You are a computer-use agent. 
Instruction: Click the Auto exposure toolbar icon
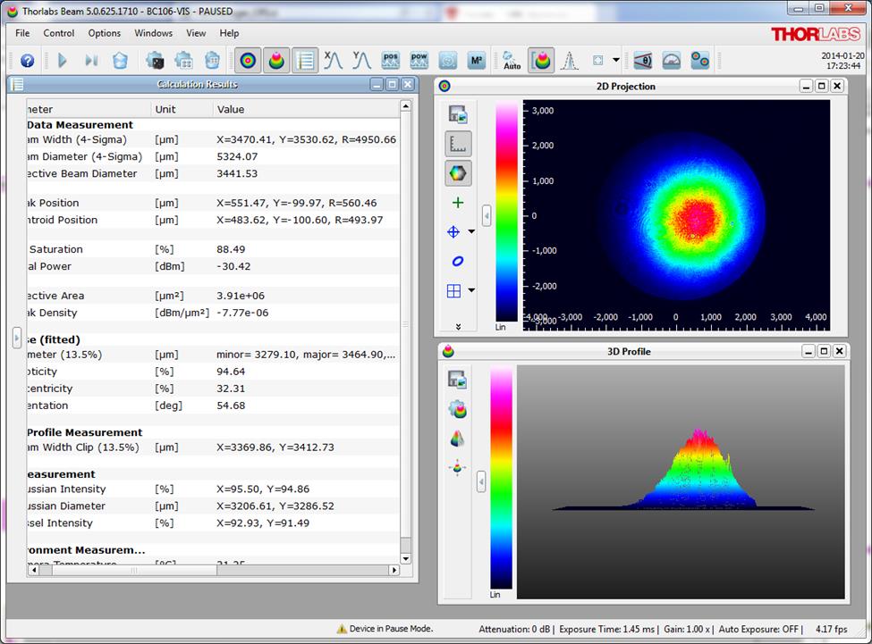pyautogui.click(x=512, y=61)
